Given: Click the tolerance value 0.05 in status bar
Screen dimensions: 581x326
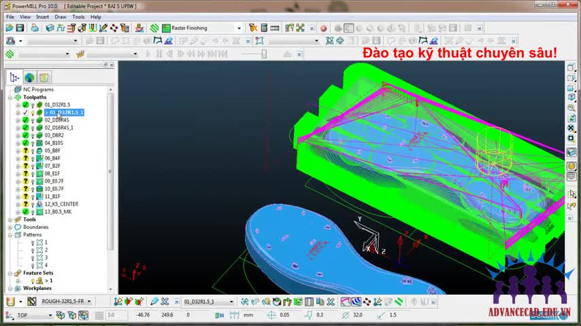Looking at the screenshot, I should click(284, 315).
